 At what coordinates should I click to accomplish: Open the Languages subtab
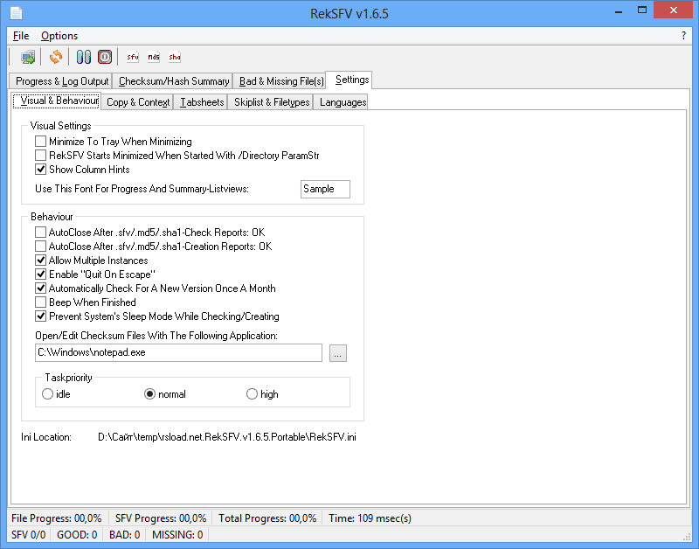pos(343,102)
